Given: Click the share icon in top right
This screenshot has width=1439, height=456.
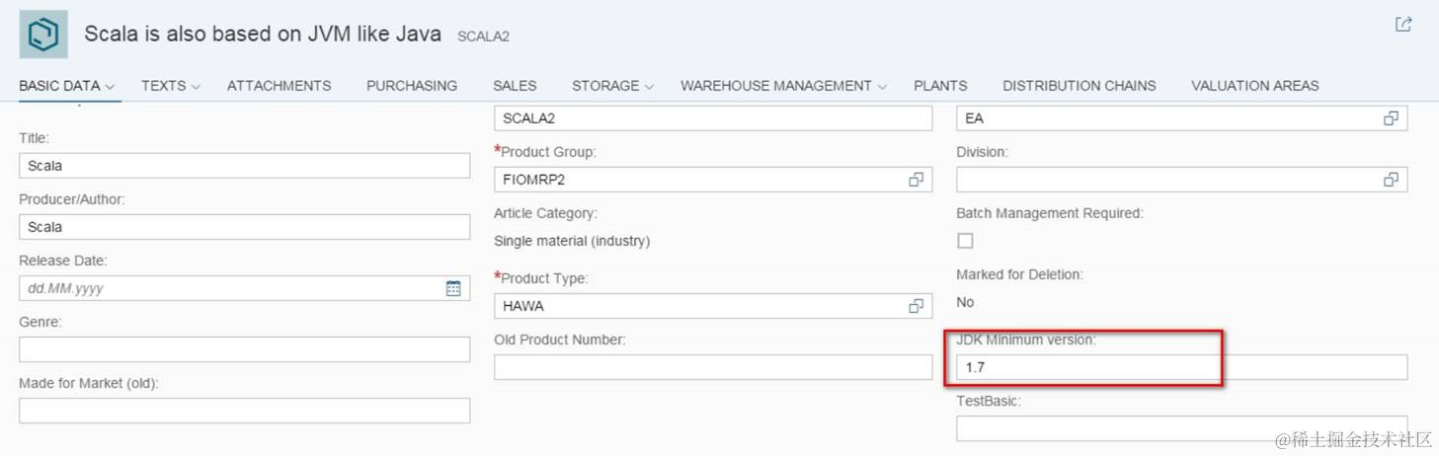Looking at the screenshot, I should (x=1402, y=25).
